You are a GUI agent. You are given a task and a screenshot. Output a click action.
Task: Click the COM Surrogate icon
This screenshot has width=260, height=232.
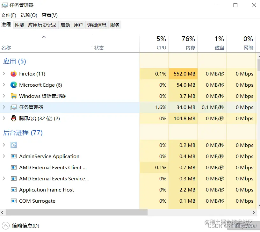(14, 201)
